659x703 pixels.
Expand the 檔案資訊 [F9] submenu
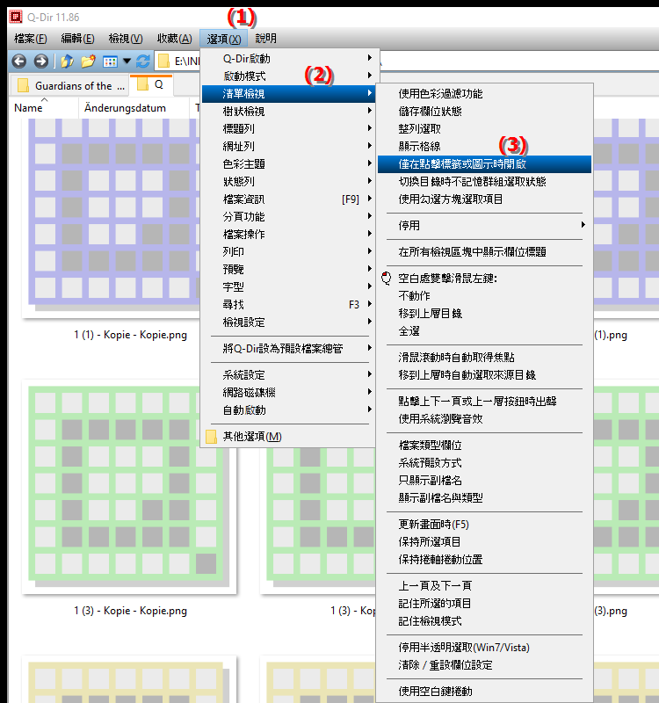(x=288, y=199)
